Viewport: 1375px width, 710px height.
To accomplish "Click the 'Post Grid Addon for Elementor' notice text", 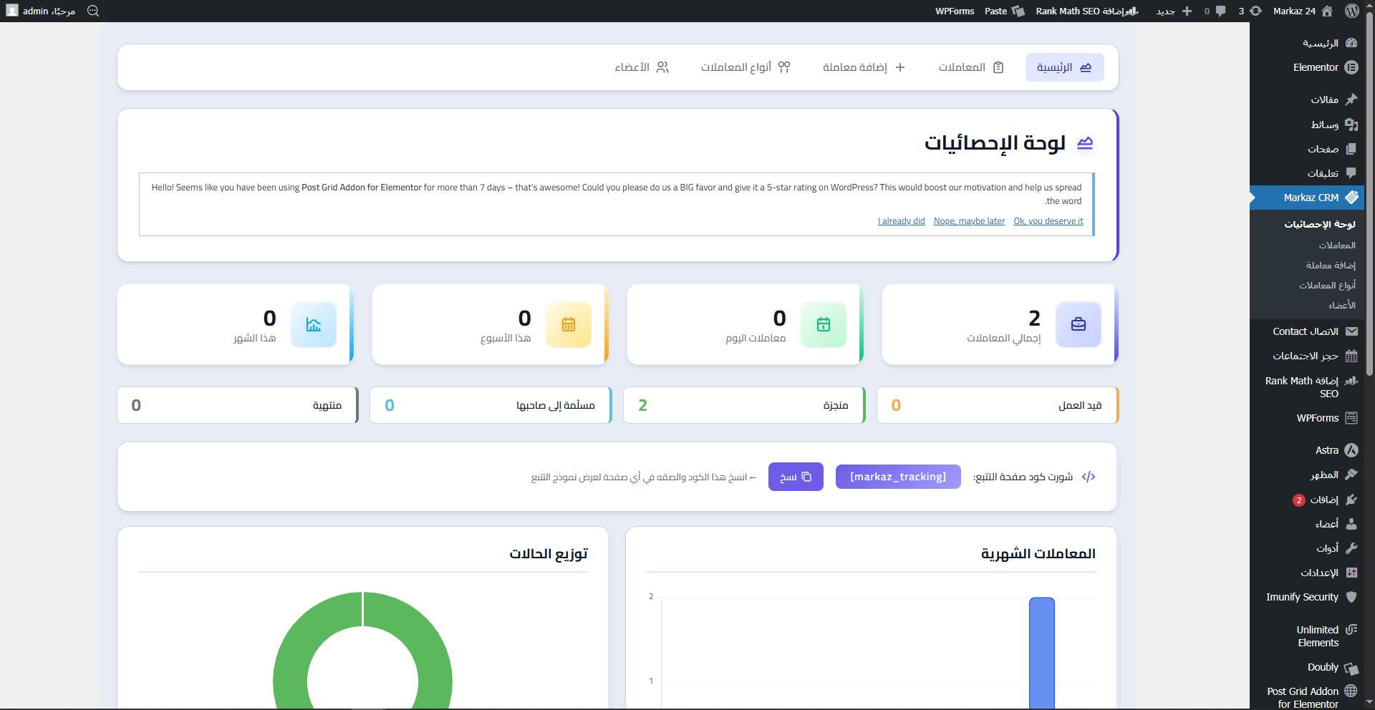I will coord(362,188).
